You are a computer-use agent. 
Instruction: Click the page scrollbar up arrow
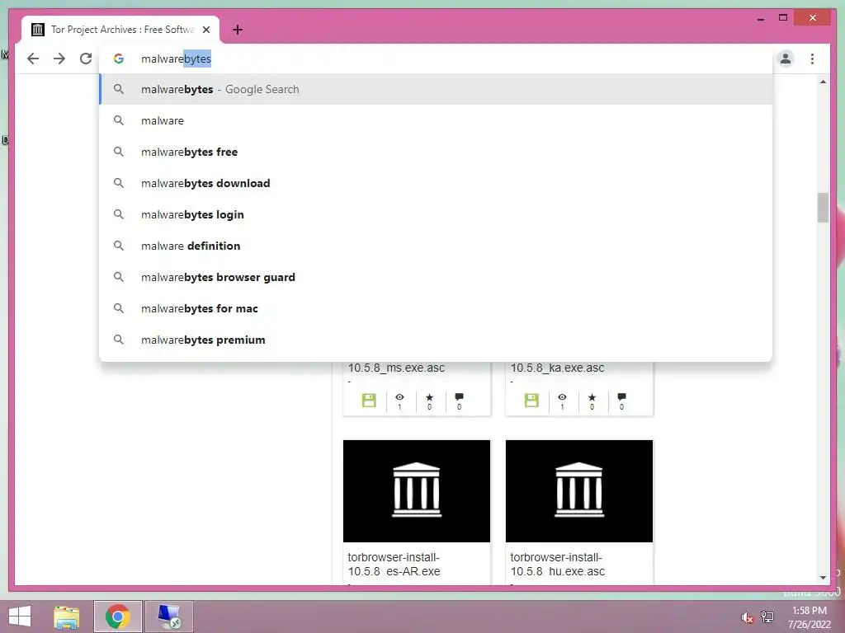823,82
